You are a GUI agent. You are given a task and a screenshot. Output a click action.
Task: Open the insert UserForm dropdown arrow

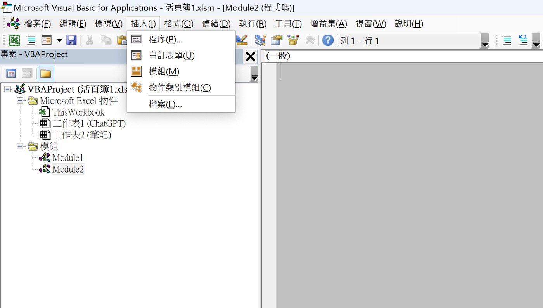[x=59, y=40]
